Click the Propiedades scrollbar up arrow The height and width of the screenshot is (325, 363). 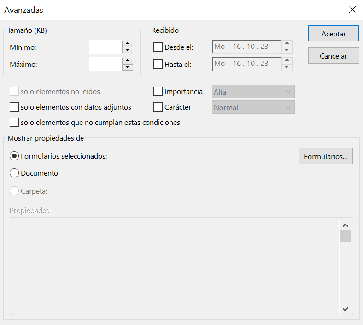point(345,225)
